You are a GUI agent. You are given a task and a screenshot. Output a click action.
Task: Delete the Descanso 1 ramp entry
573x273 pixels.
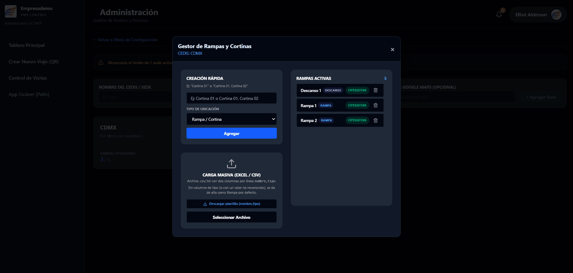(376, 90)
